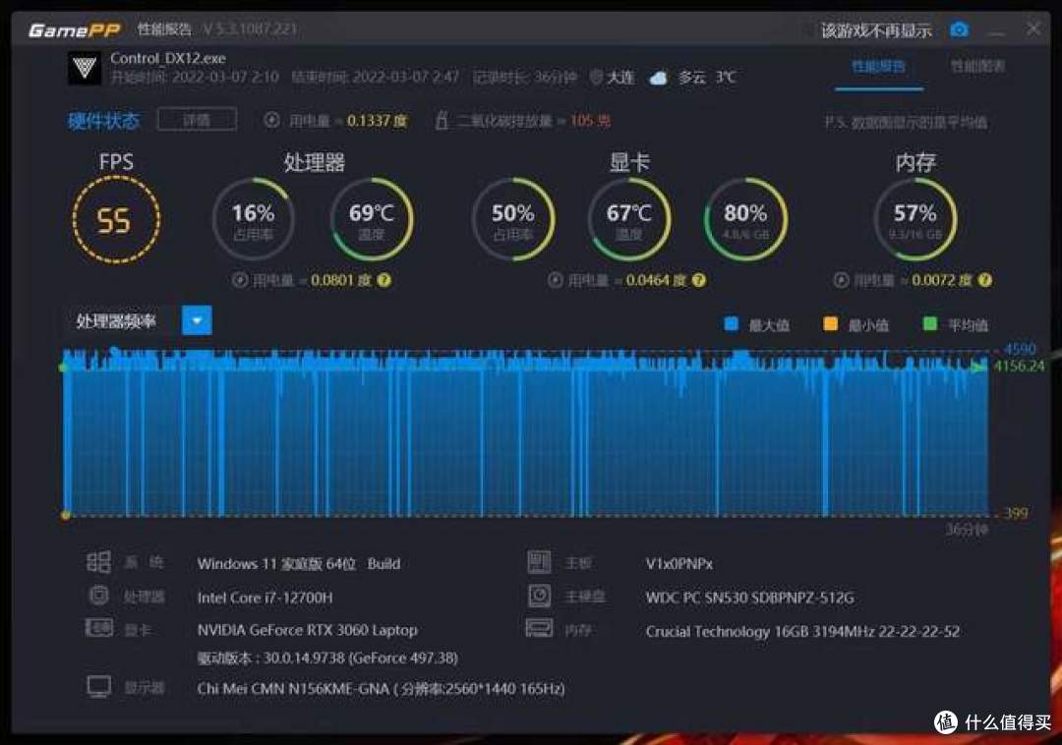This screenshot has height=745, width=1062.
Task: Select the 性能报告 tab
Action: click(878, 67)
